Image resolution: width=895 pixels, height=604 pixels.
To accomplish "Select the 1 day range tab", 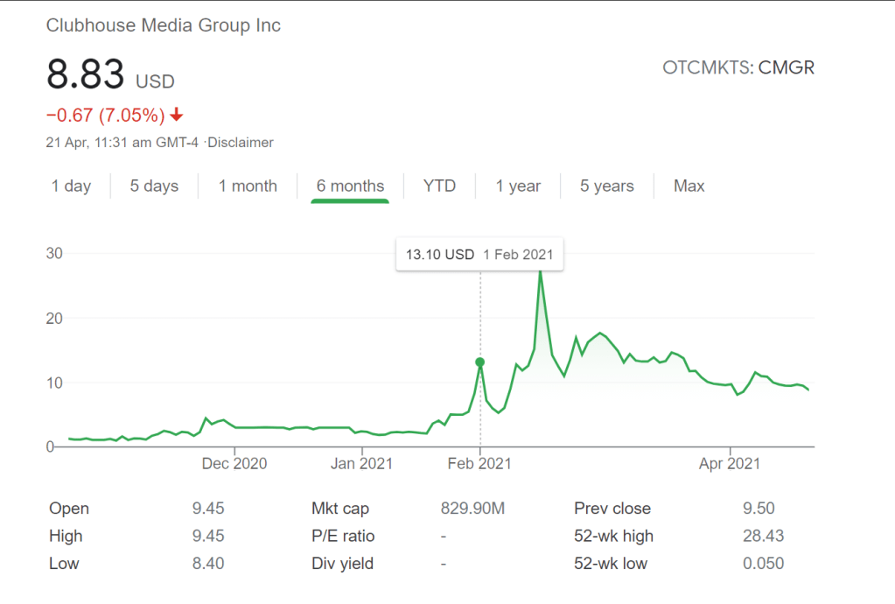I will coord(71,186).
